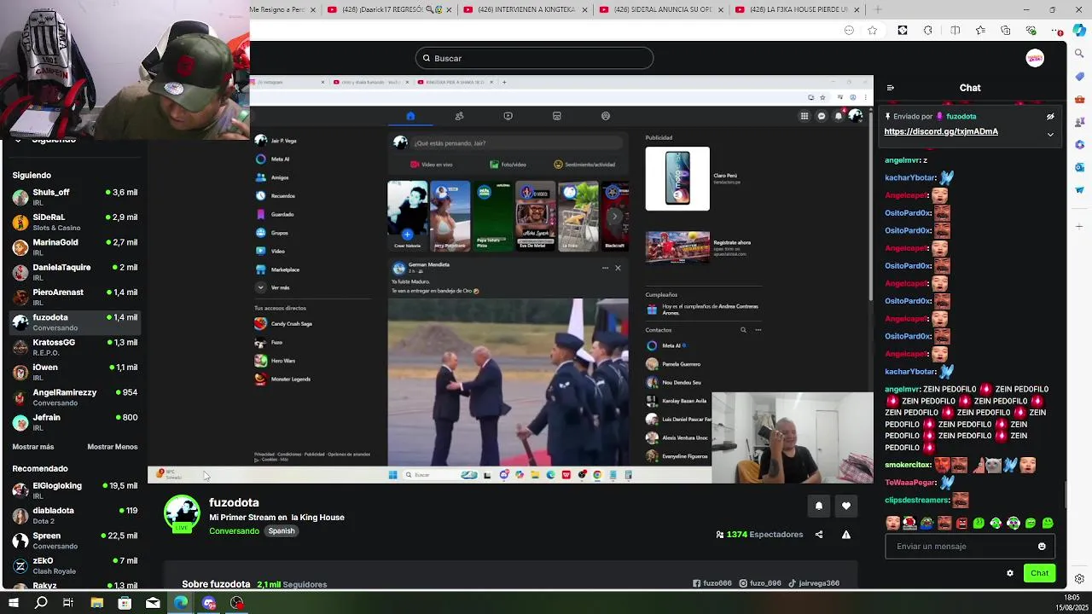Open ElGlogloking recommended channel

[75, 490]
